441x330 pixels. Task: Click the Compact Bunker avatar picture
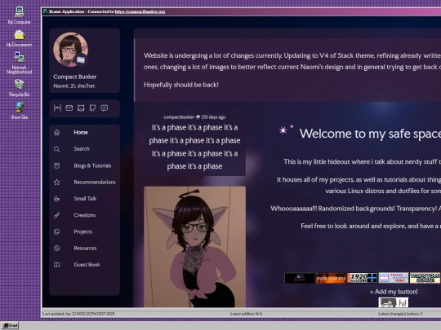pos(70,50)
